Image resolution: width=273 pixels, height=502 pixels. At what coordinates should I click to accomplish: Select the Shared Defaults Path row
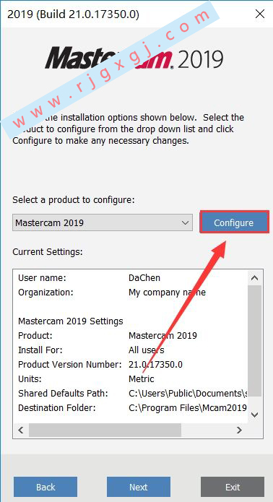132,394
